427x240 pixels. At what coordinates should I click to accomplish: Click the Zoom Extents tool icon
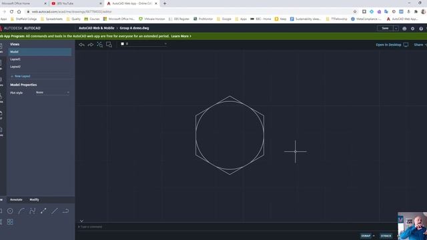99,45
